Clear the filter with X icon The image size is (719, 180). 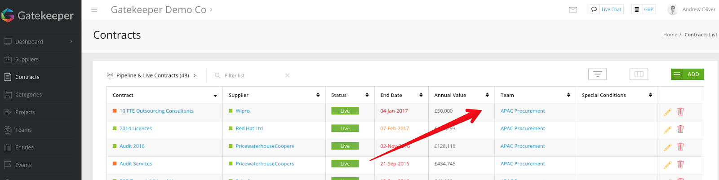(287, 75)
